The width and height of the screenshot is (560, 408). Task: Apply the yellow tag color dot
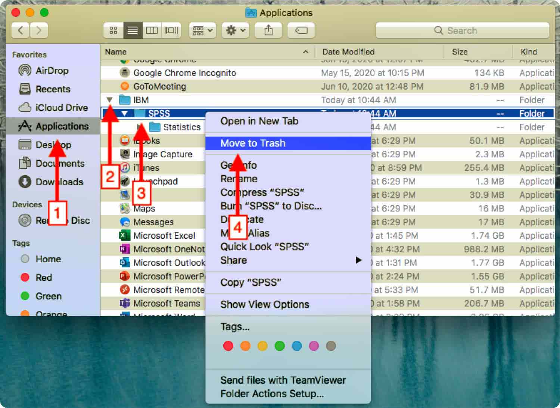point(262,346)
